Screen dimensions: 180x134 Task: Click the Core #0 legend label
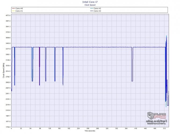click(19, 9)
